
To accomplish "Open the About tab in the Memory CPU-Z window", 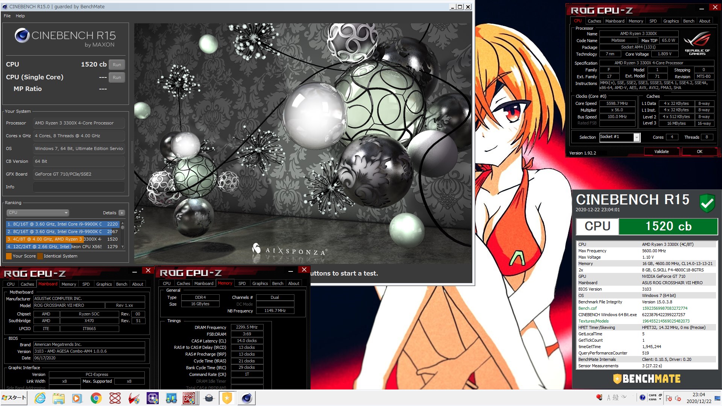I will click(294, 283).
